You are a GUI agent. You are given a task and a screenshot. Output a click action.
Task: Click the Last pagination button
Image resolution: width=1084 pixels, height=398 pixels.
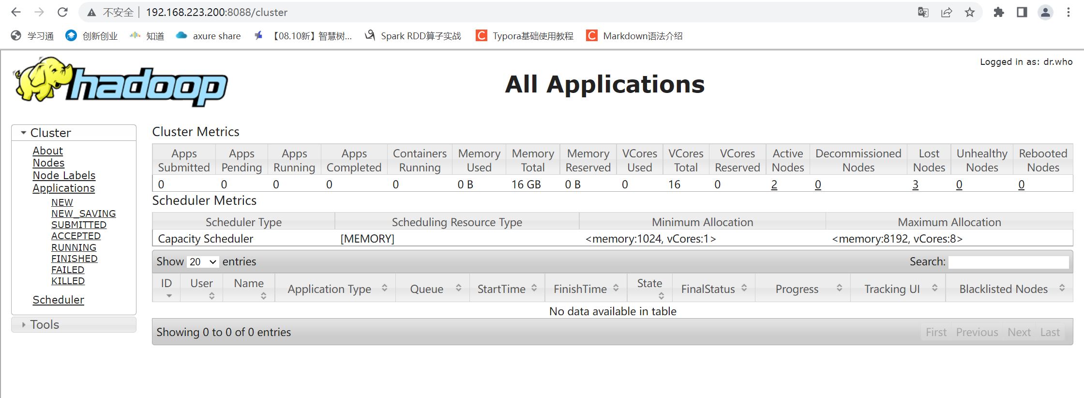pyautogui.click(x=1050, y=332)
